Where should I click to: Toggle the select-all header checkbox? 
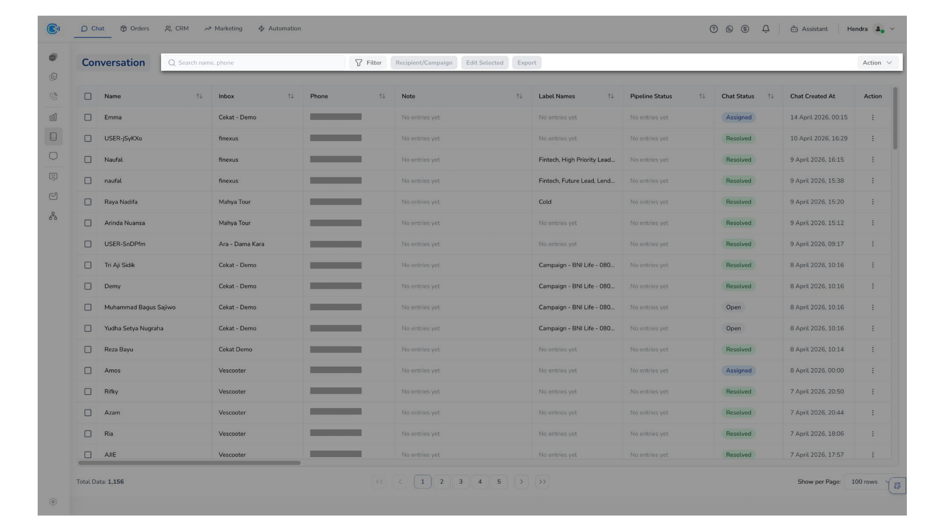tap(88, 96)
